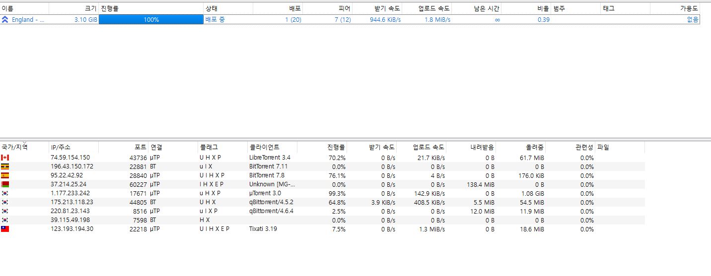The height and width of the screenshot is (276, 711).
Task: Click the 7 (12) peers cell
Action: (x=343, y=20)
